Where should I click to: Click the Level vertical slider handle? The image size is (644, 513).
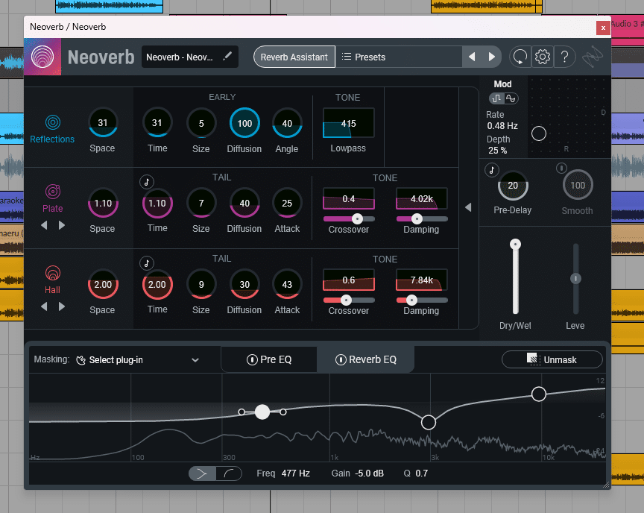point(575,278)
